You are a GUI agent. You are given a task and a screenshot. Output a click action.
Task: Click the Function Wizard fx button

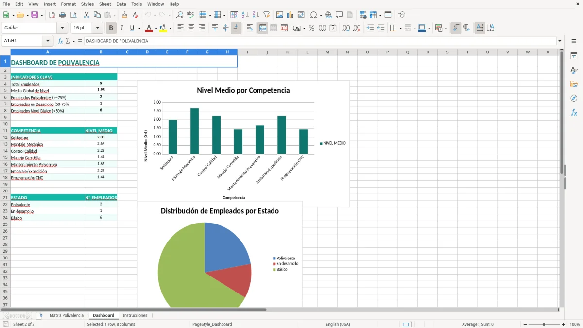click(61, 41)
